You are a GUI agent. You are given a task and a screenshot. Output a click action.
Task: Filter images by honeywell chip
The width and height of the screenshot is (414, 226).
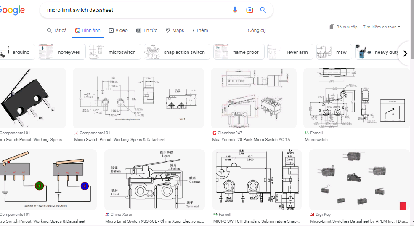62,52
